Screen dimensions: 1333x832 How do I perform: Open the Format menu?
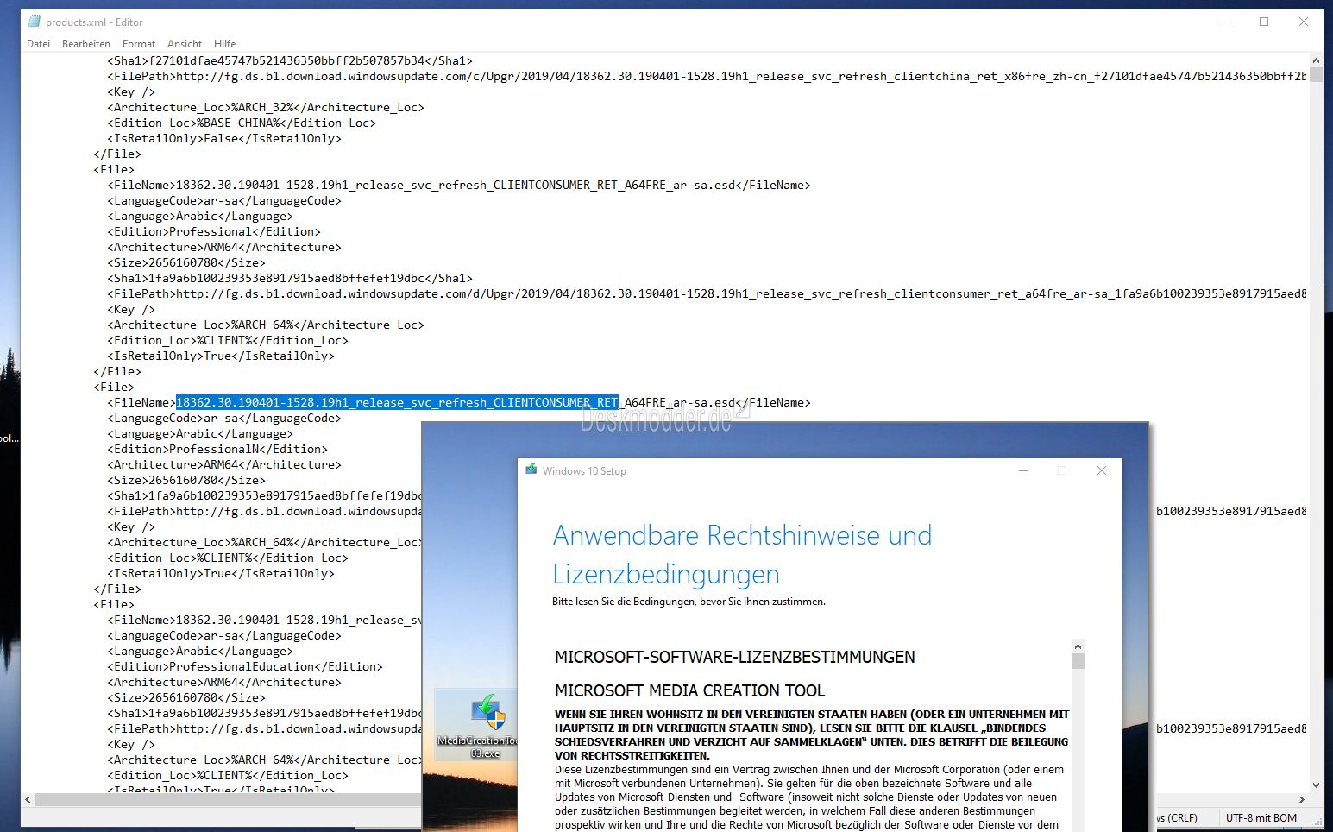139,44
